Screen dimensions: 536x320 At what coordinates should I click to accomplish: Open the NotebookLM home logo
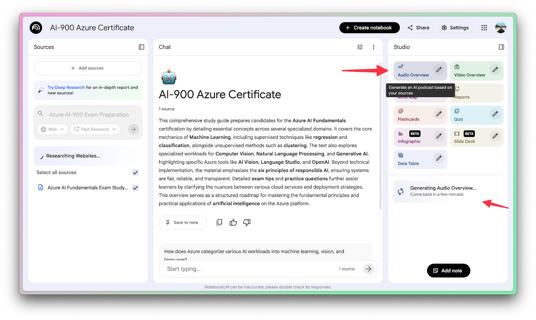36,28
